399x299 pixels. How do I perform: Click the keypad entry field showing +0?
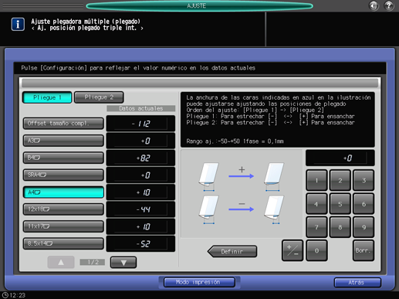340,158
